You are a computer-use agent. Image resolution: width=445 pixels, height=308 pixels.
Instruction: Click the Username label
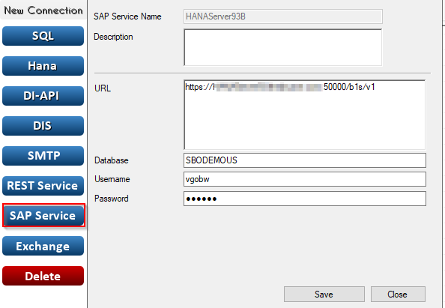(112, 179)
